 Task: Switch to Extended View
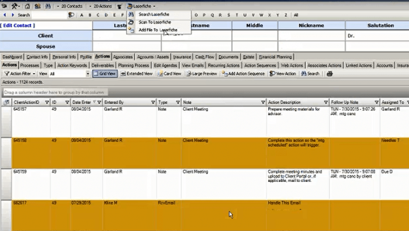[136, 74]
